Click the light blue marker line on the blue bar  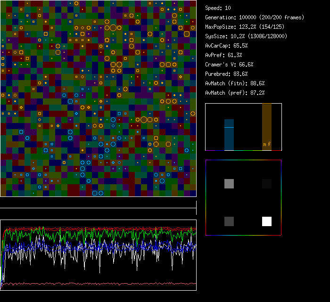coord(229,127)
